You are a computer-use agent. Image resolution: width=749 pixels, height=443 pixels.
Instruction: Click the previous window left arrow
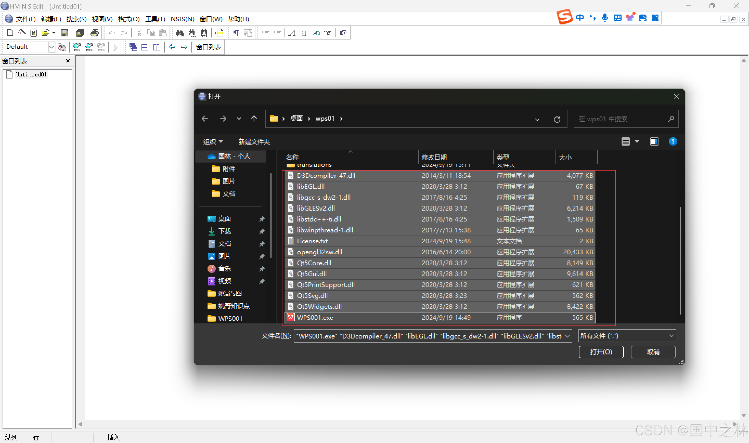172,47
